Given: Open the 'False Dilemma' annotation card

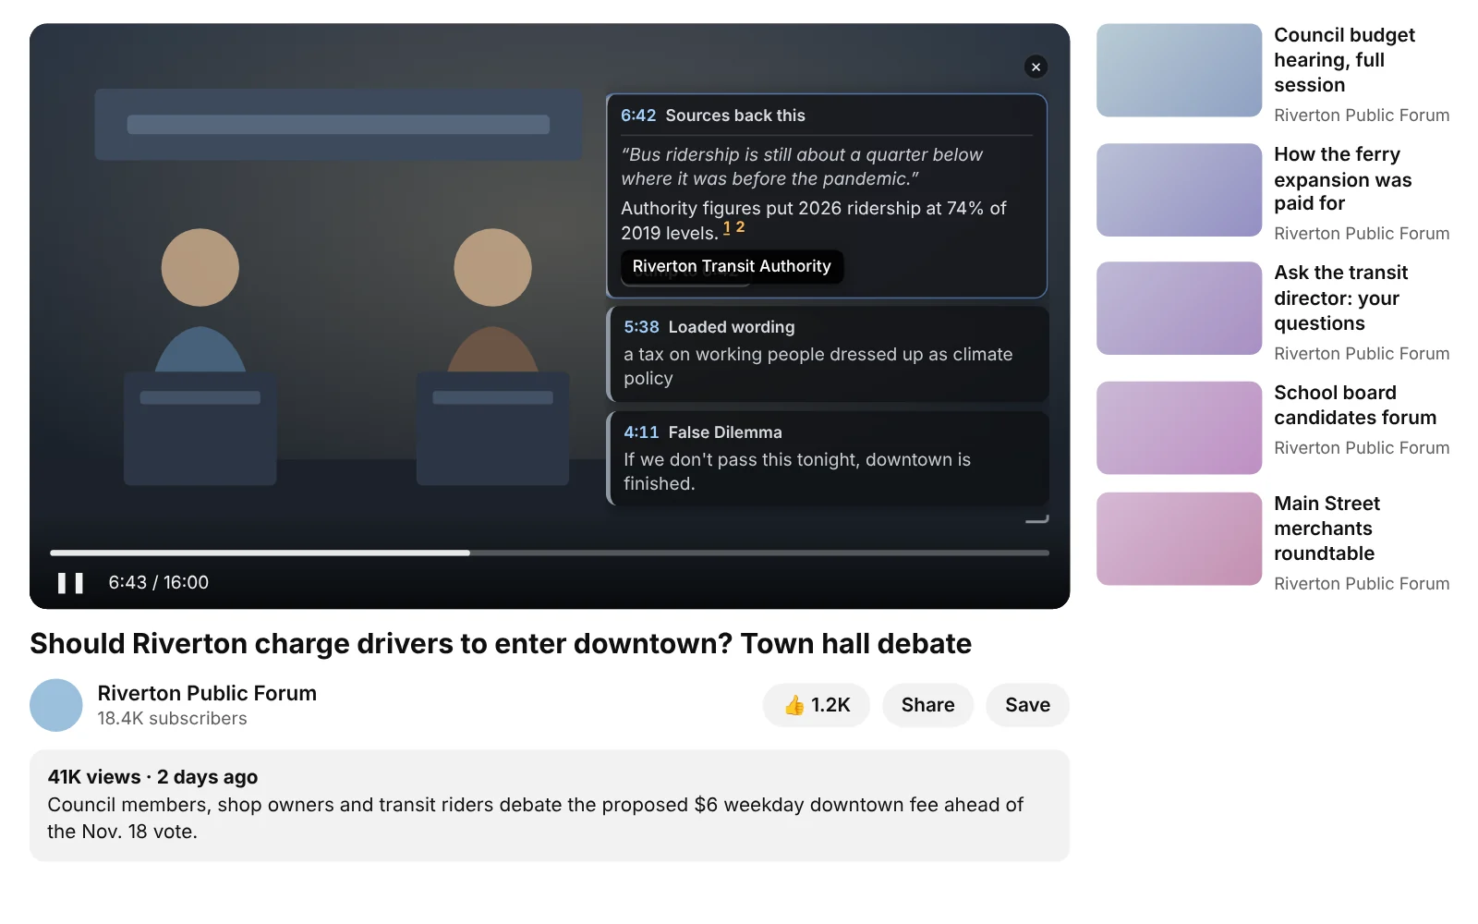Looking at the screenshot, I should tap(828, 459).
